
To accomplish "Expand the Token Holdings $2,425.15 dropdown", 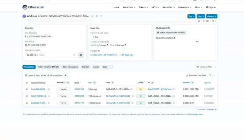I will [x=51, y=55].
